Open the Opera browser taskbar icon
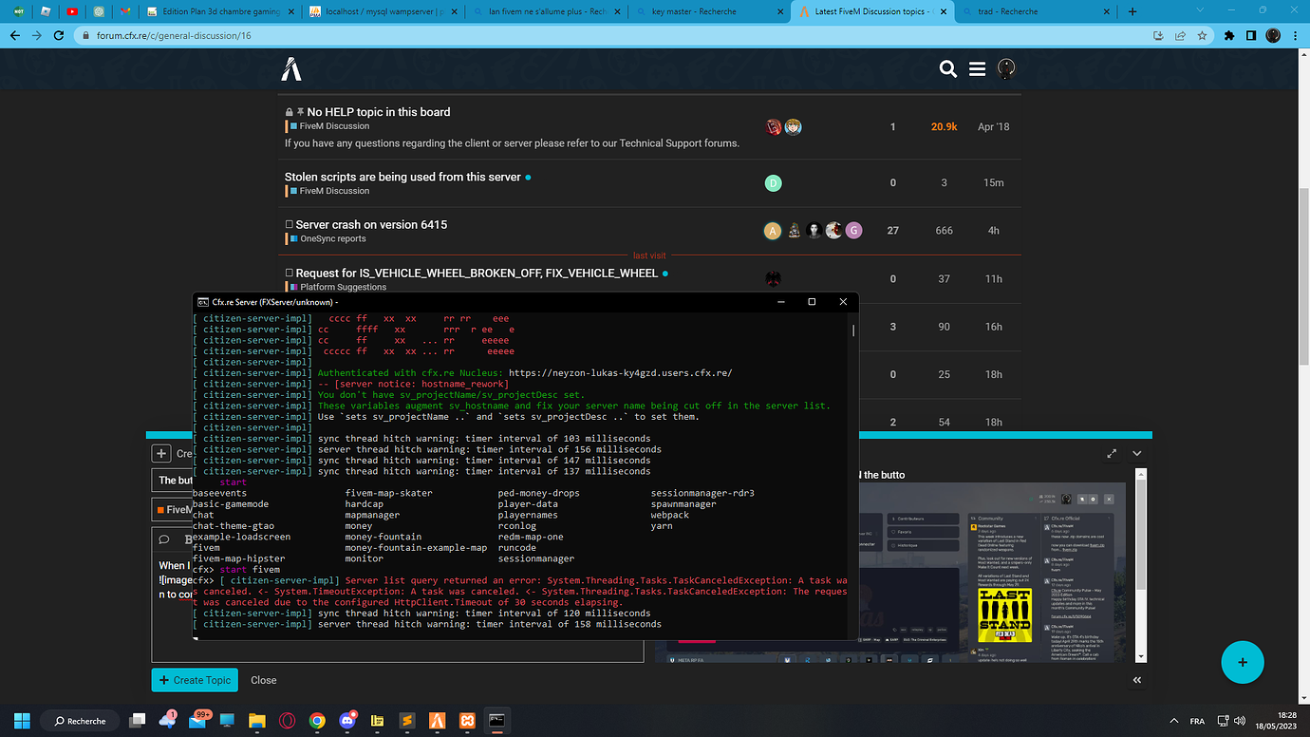The width and height of the screenshot is (1310, 737). (287, 721)
